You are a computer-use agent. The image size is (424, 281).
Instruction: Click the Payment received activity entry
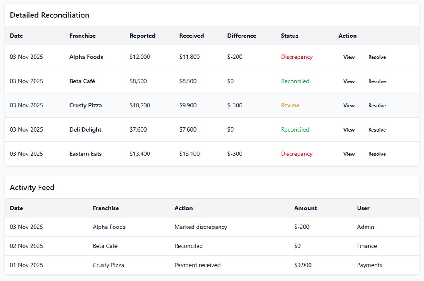pyautogui.click(x=197, y=265)
